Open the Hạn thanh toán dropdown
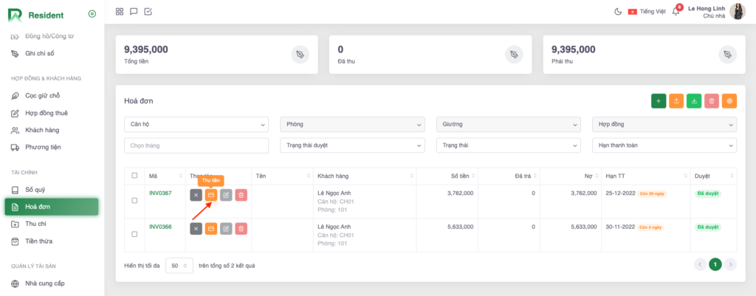Image resolution: width=756 pixels, height=296 pixels. [664, 145]
